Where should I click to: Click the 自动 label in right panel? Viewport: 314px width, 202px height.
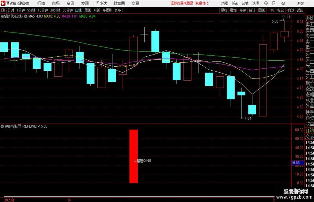(x=310, y=130)
